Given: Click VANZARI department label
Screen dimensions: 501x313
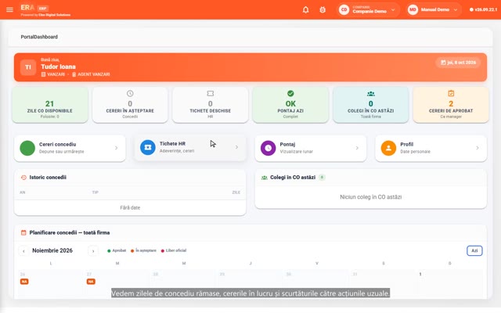Looking at the screenshot, I should [x=53, y=74].
